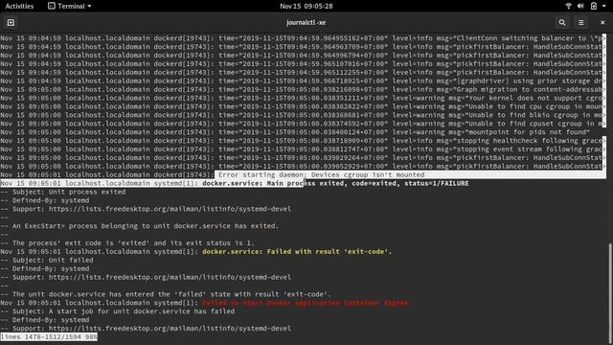Click 'The process' exit code is exited' line
This screenshot has height=345, width=613.
pyautogui.click(x=127, y=243)
